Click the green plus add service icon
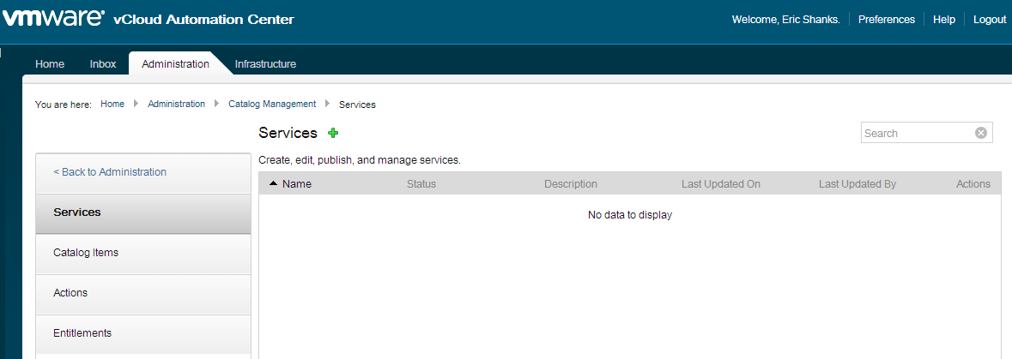Screen dimensions: 1012x359 pos(333,133)
